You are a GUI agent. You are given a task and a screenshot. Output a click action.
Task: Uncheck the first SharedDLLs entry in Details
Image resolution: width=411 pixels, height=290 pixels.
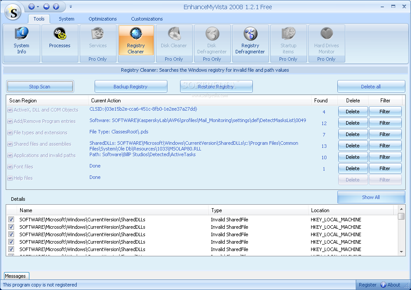(x=11, y=219)
